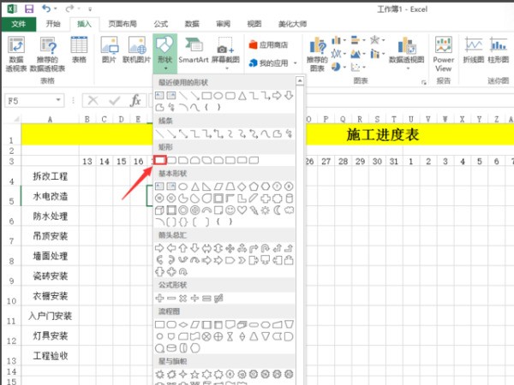Click the yellow 施工进度表 title cell
The height and width of the screenshot is (385, 514).
(x=405, y=135)
